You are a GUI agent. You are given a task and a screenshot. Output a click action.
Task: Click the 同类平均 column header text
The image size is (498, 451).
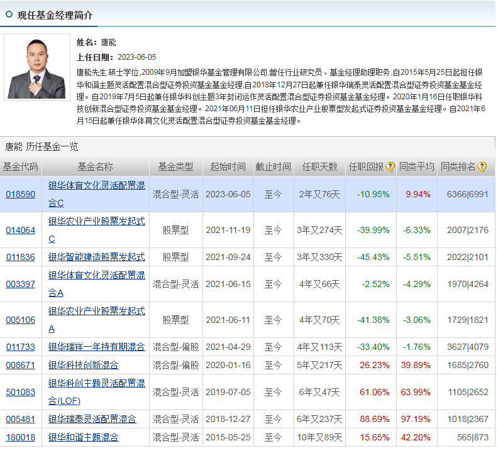pyautogui.click(x=417, y=166)
